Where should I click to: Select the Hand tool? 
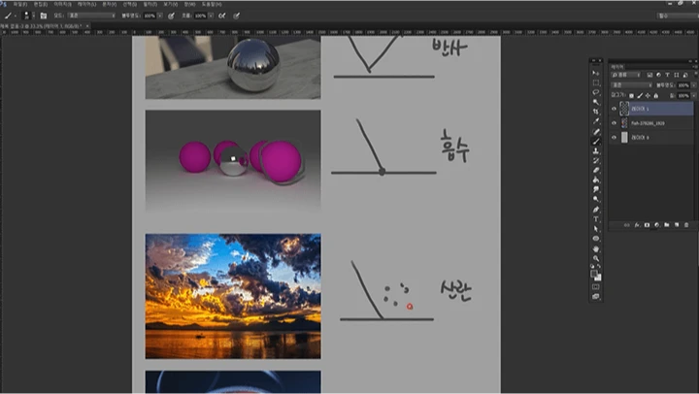pyautogui.click(x=596, y=248)
